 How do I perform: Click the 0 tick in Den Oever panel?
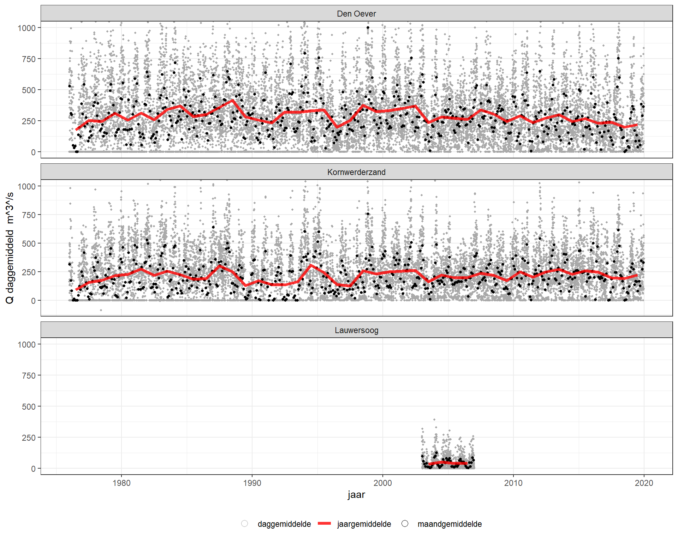click(34, 152)
